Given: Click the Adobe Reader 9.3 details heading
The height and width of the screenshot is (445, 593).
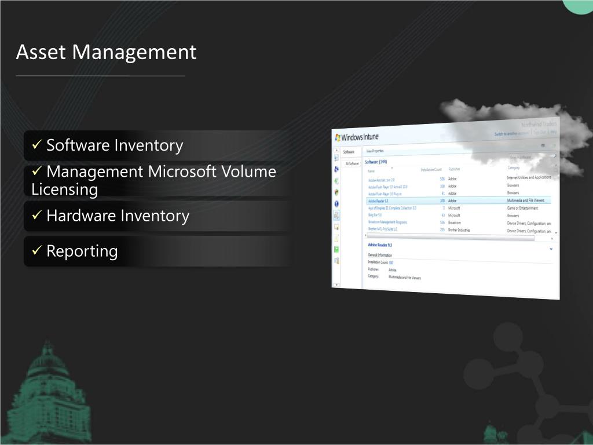Looking at the screenshot, I should [x=380, y=245].
